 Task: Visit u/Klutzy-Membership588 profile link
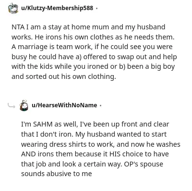(x=57, y=8)
